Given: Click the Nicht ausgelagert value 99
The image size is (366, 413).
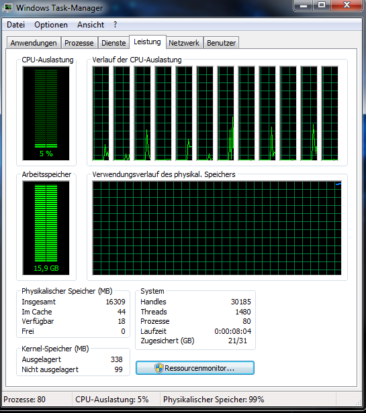Looking at the screenshot, I should tap(118, 369).
